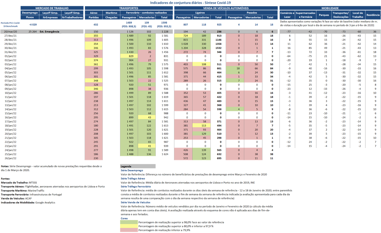The height and width of the screenshot is (233, 381).
Task: Select the 31/dez/21 date row label
Action: point(10,52)
